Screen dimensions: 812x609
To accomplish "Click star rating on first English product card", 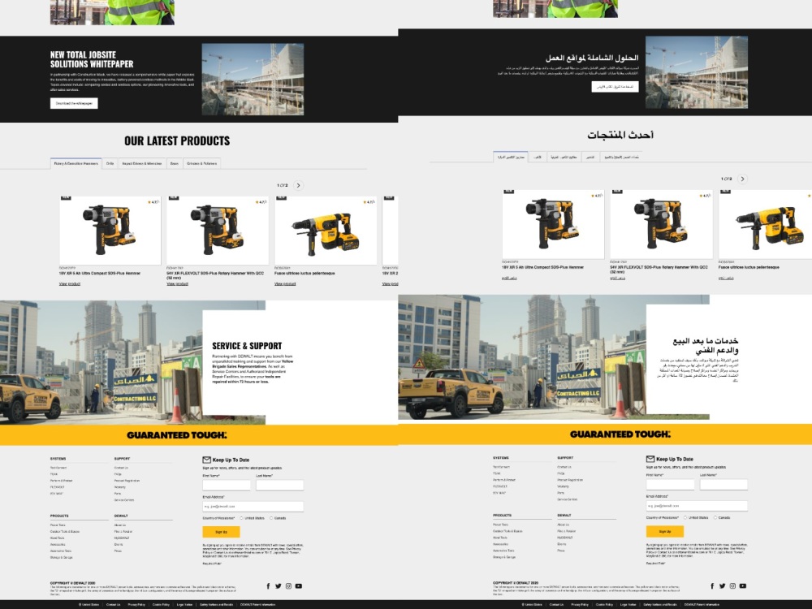I will (153, 202).
